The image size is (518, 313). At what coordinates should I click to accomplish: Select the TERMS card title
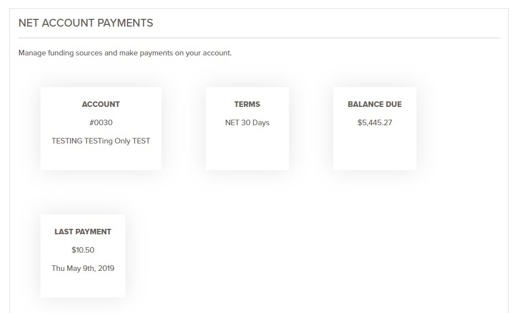point(247,104)
